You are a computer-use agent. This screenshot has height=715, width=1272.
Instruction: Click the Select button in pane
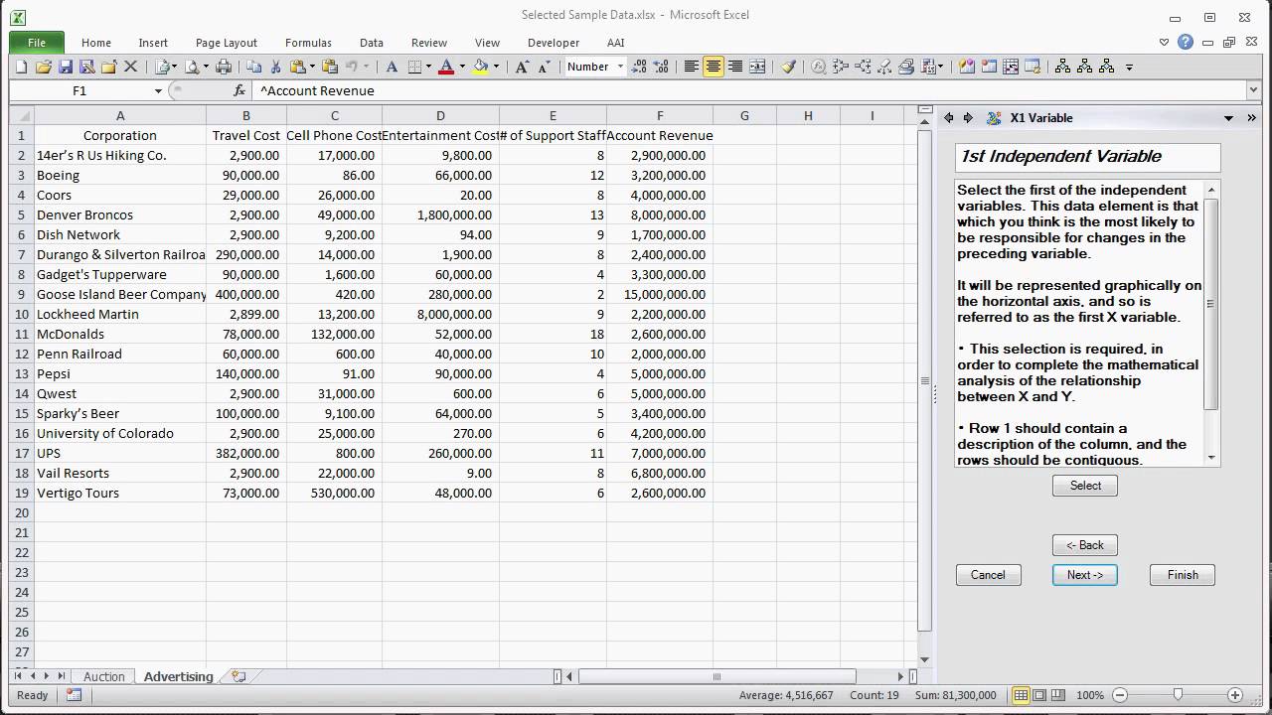(1085, 486)
